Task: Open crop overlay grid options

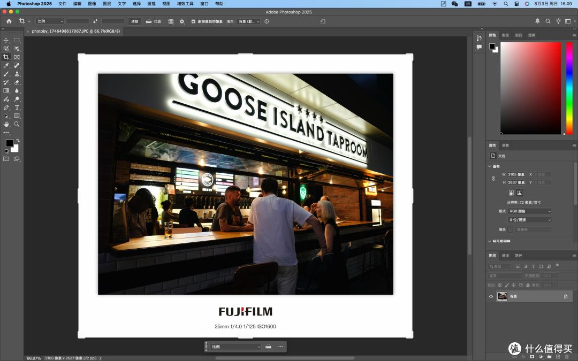Action: [x=171, y=21]
